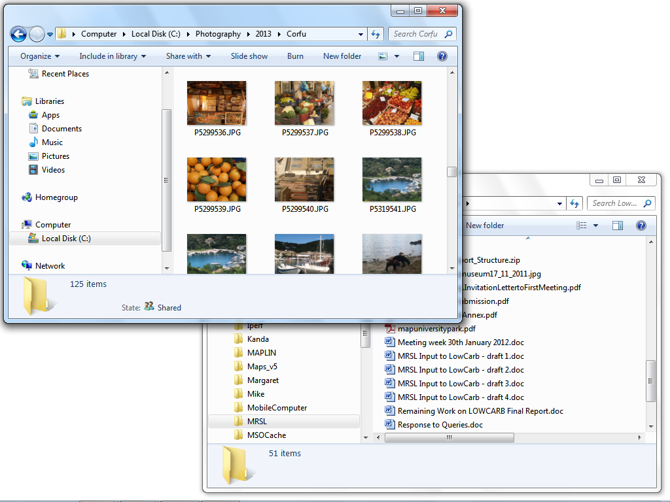Open view options dropdown arrow in Corfu toolbar
Screen dimensions: 670x502
pyautogui.click(x=397, y=56)
